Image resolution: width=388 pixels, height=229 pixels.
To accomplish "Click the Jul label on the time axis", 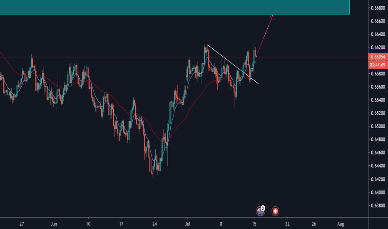I will (x=188, y=224).
